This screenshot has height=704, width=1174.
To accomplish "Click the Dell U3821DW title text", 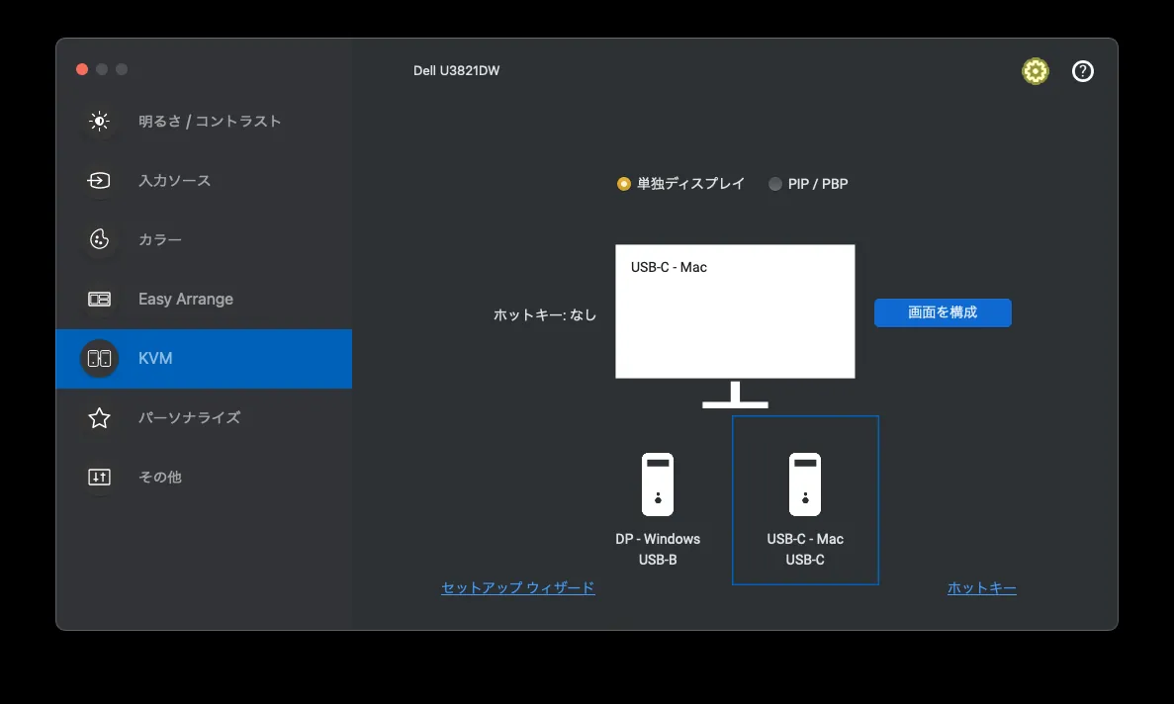I will (456, 71).
